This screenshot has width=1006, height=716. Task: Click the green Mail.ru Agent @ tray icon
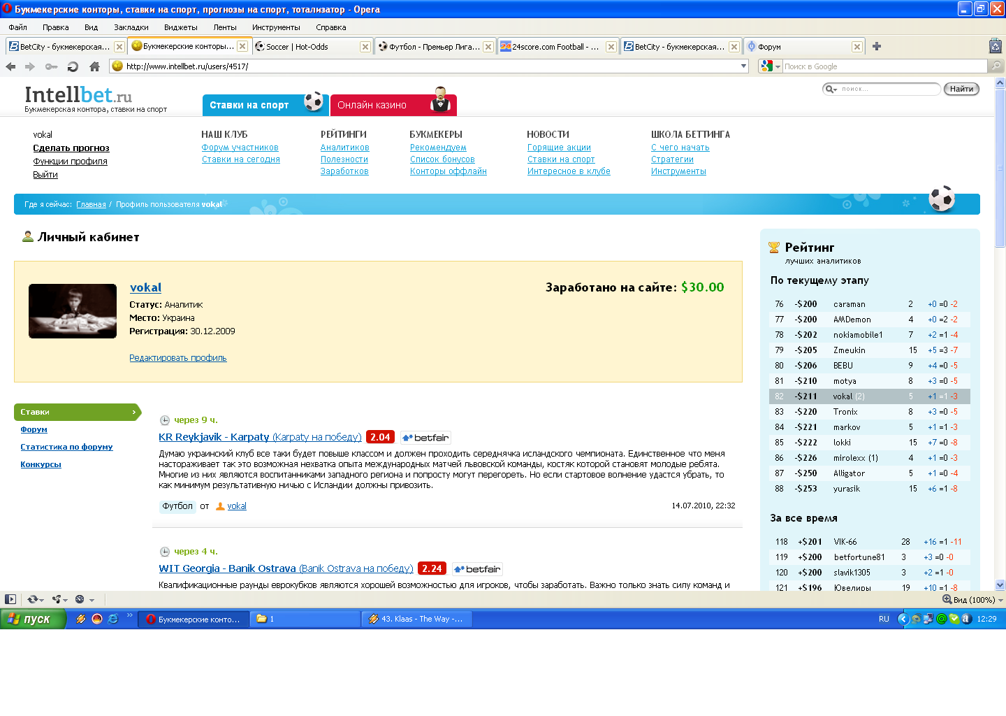[942, 619]
